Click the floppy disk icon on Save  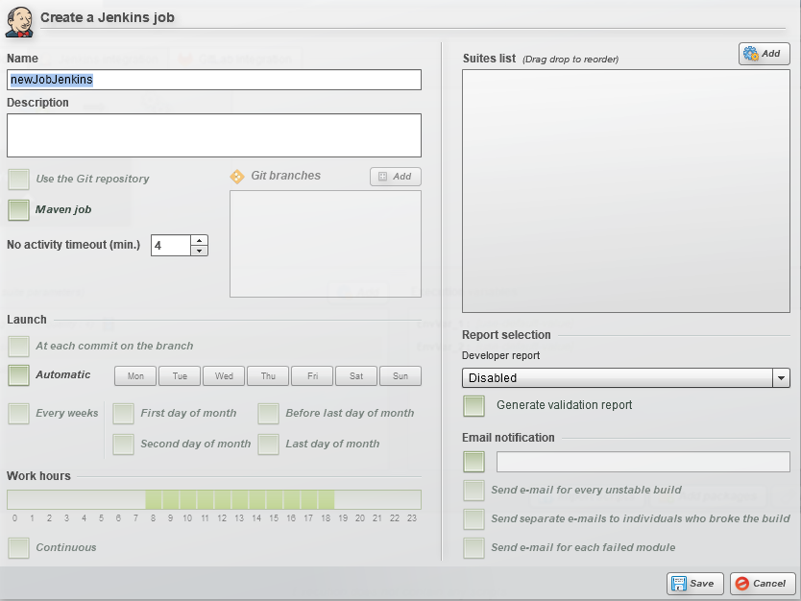(678, 583)
